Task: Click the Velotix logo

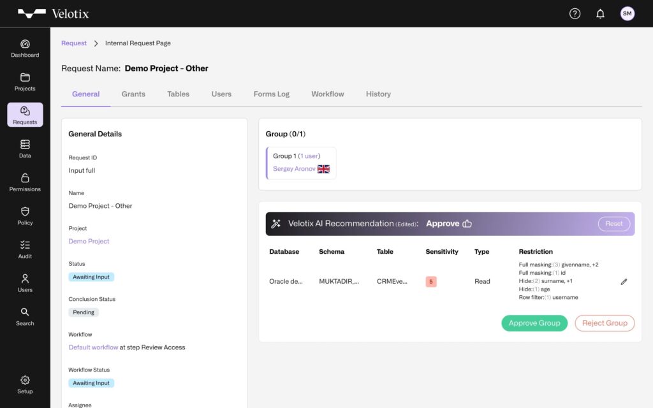Action: pyautogui.click(x=54, y=14)
